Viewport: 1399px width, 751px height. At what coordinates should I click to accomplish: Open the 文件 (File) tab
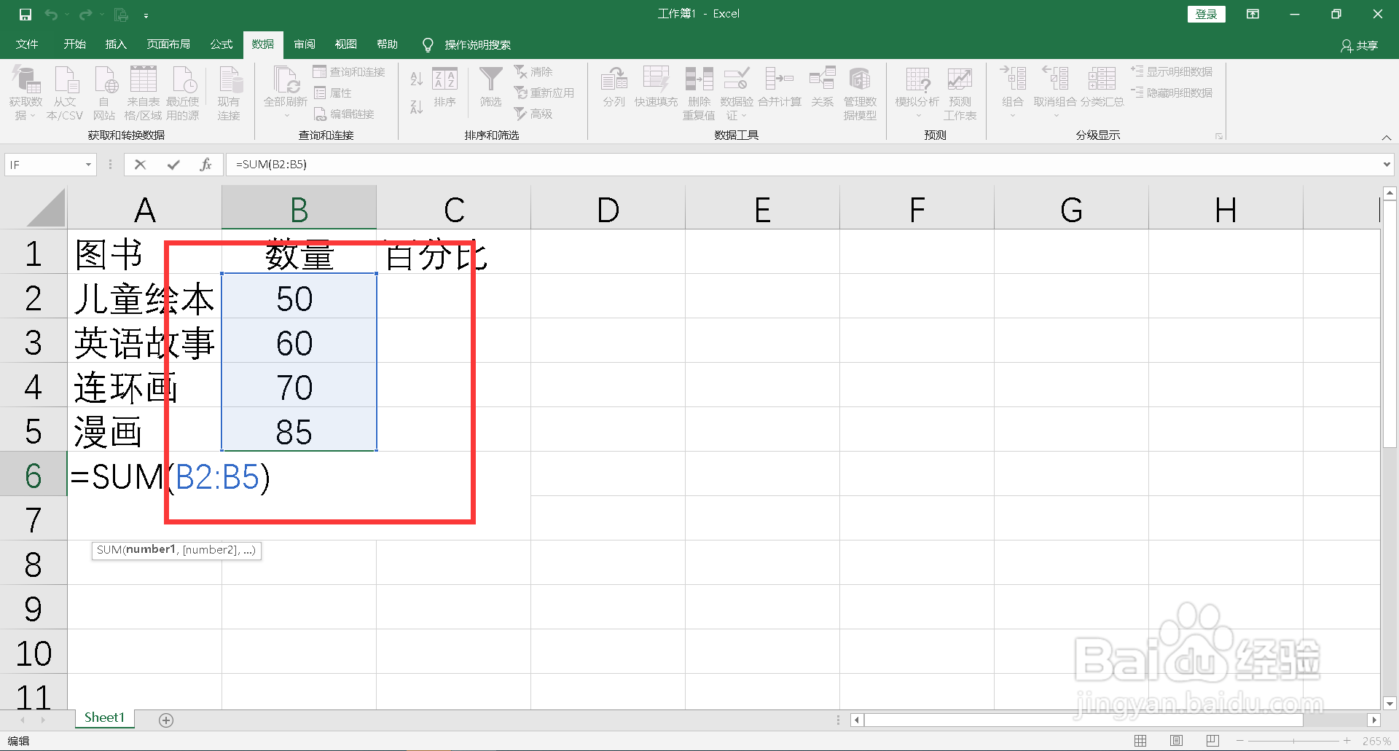pyautogui.click(x=27, y=44)
